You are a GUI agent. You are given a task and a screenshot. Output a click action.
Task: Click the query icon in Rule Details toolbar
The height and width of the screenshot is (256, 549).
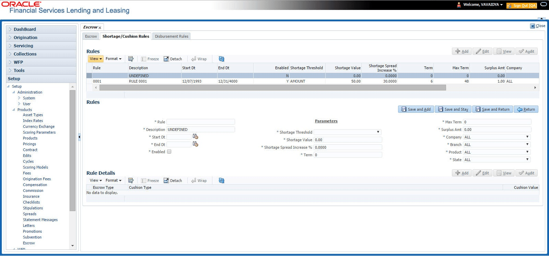(x=131, y=181)
